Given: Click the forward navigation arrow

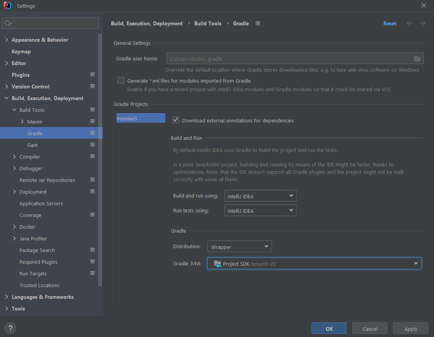Looking at the screenshot, I should click(x=422, y=23).
